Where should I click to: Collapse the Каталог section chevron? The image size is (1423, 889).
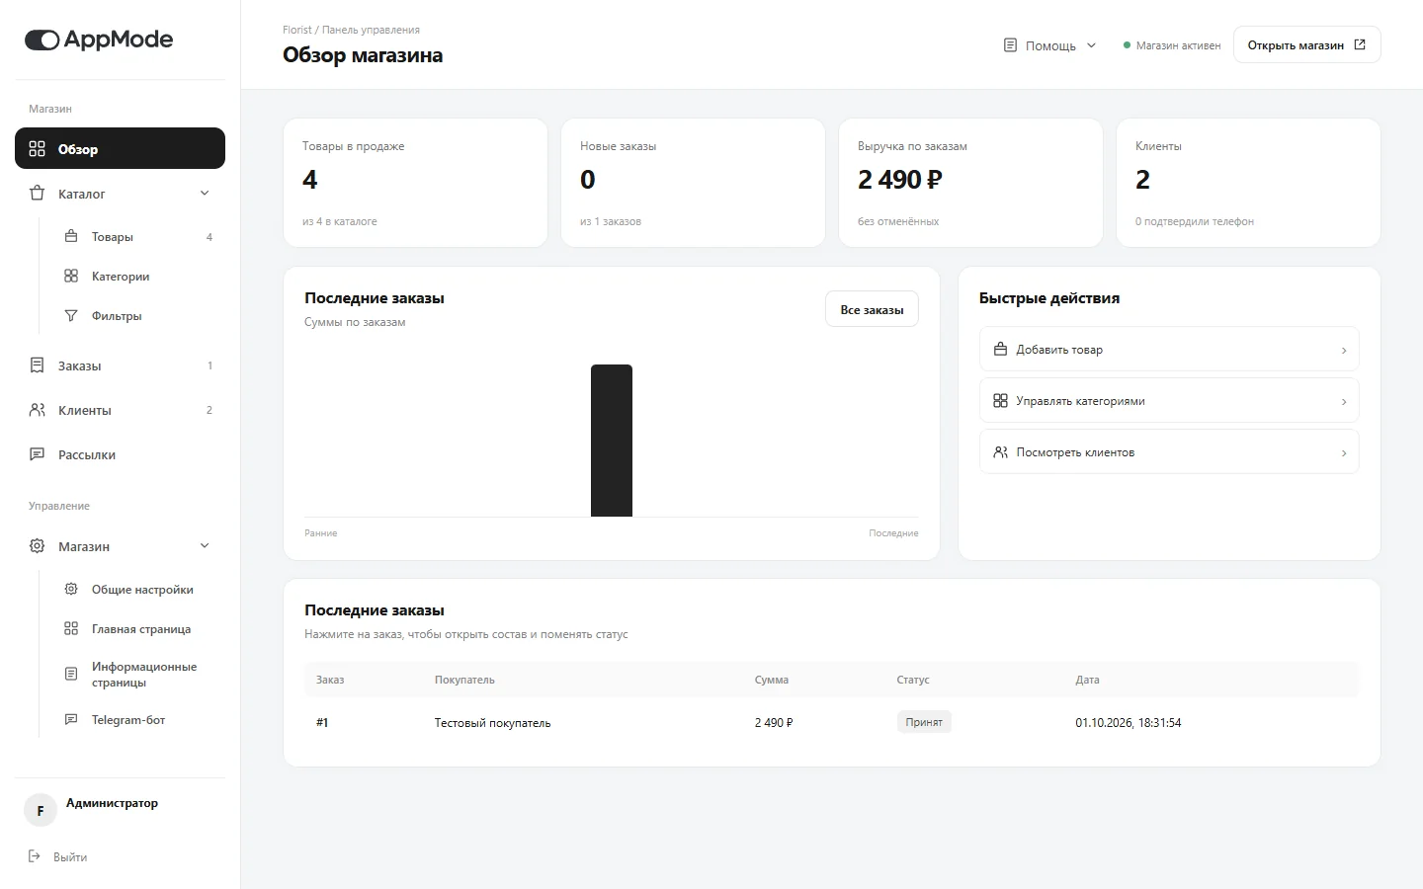pos(205,194)
